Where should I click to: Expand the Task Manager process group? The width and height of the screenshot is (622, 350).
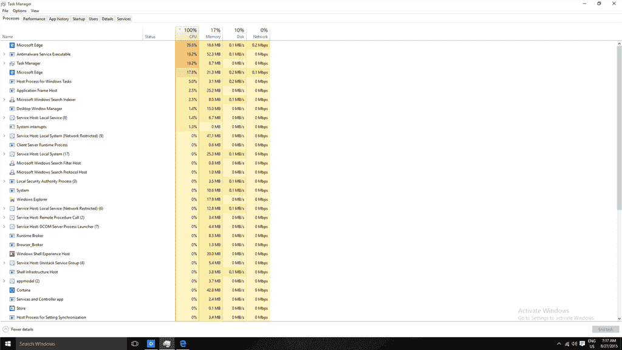pos(4,63)
